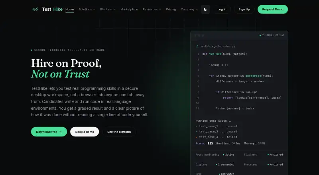Toggle dark mode with moon icon

tap(205, 9)
